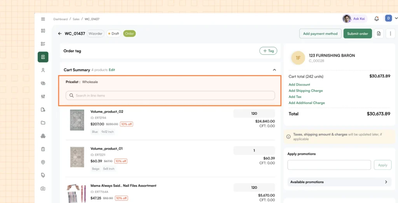Open the camera icon in sidebar
This screenshot has height=203, width=398.
click(x=43, y=189)
